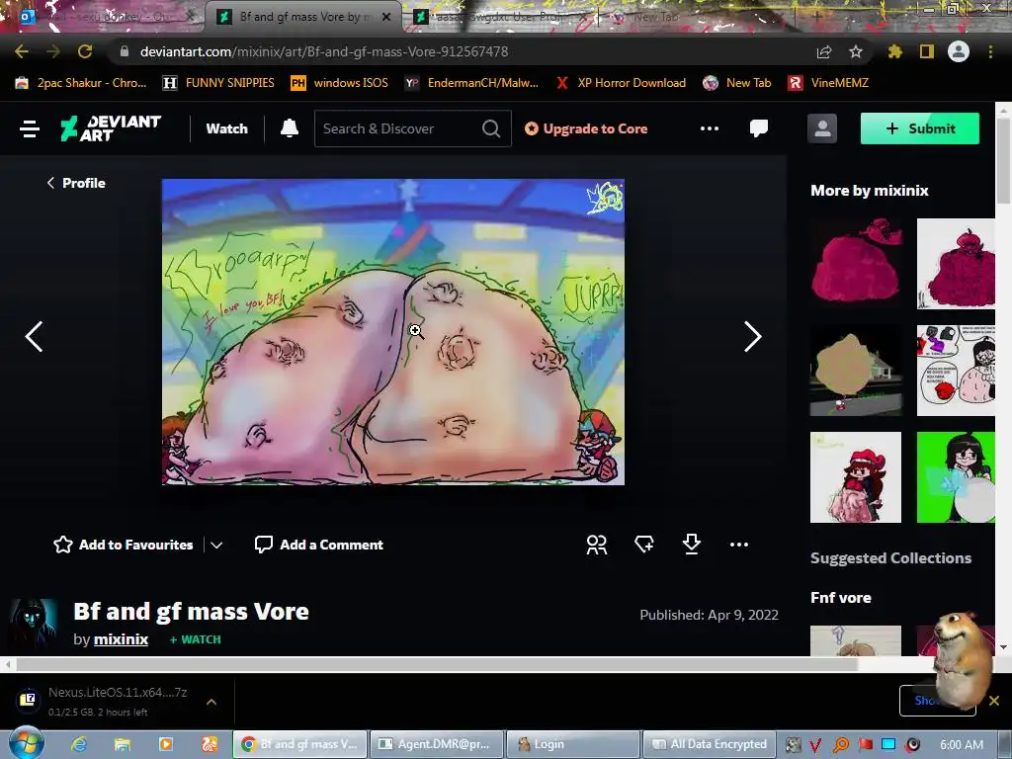This screenshot has height=759, width=1012.
Task: Open the Windows Start orb
Action: [x=27, y=743]
